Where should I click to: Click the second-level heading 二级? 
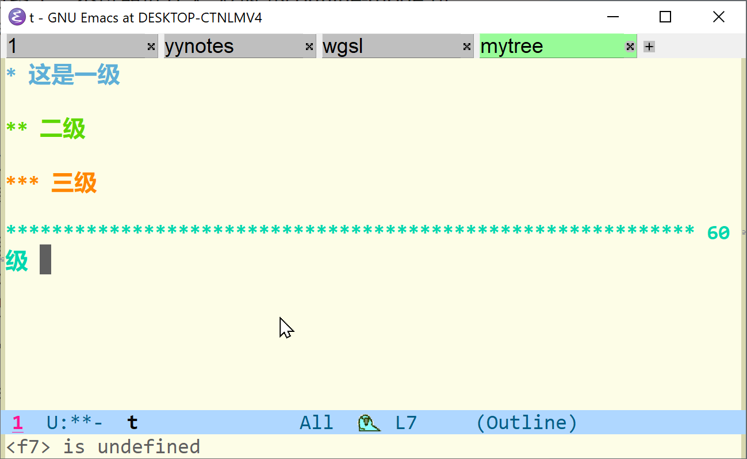[x=63, y=129]
